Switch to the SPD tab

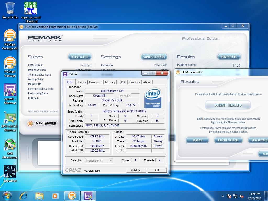(x=122, y=82)
